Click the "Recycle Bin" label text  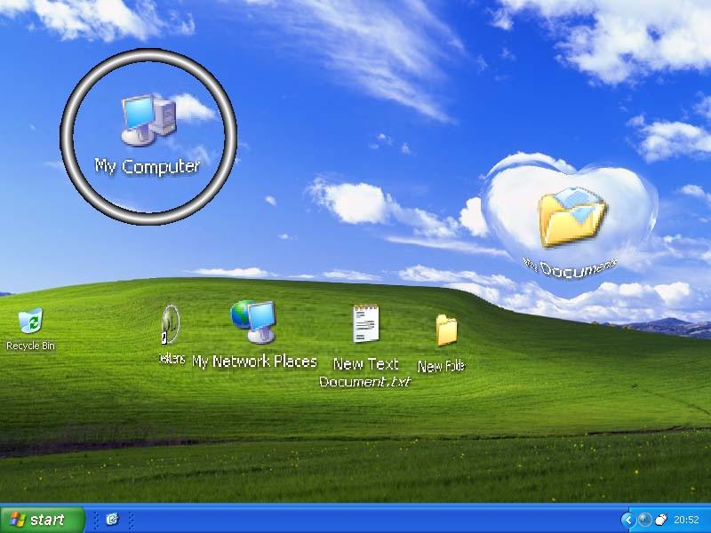pyautogui.click(x=30, y=346)
